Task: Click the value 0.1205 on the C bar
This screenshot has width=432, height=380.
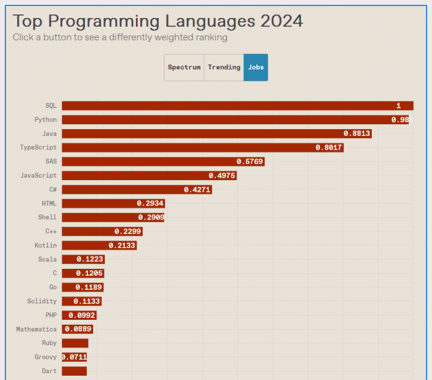Action: pyautogui.click(x=89, y=273)
